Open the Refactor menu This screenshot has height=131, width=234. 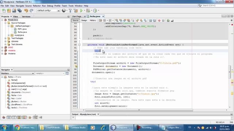[37, 6]
